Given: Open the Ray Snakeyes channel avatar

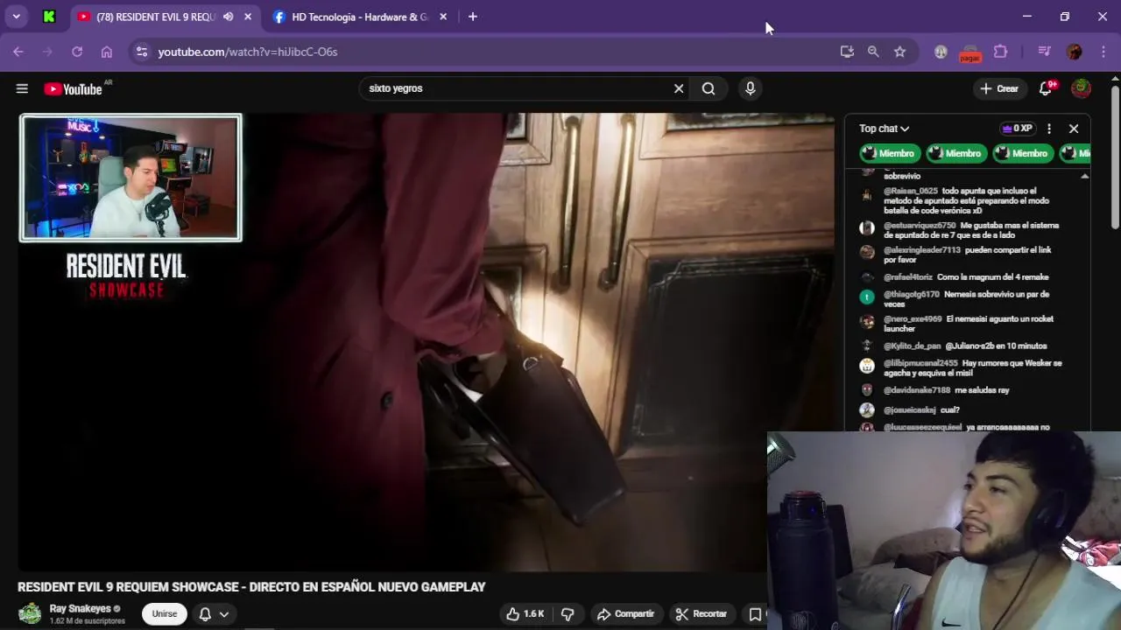Looking at the screenshot, I should [30, 613].
